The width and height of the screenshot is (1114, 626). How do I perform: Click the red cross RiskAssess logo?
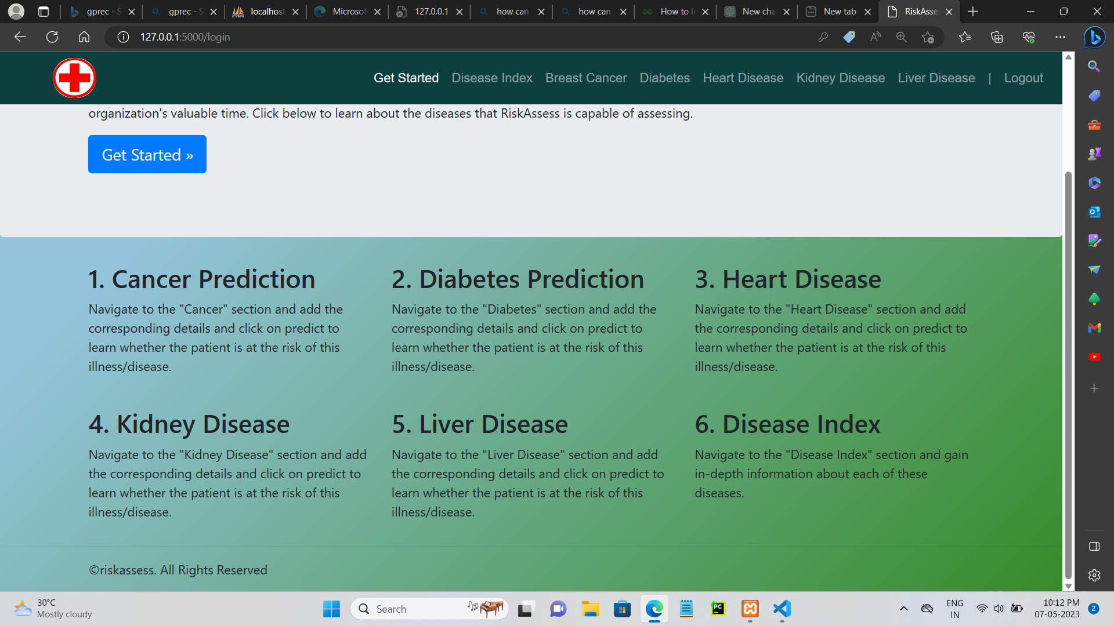(74, 78)
